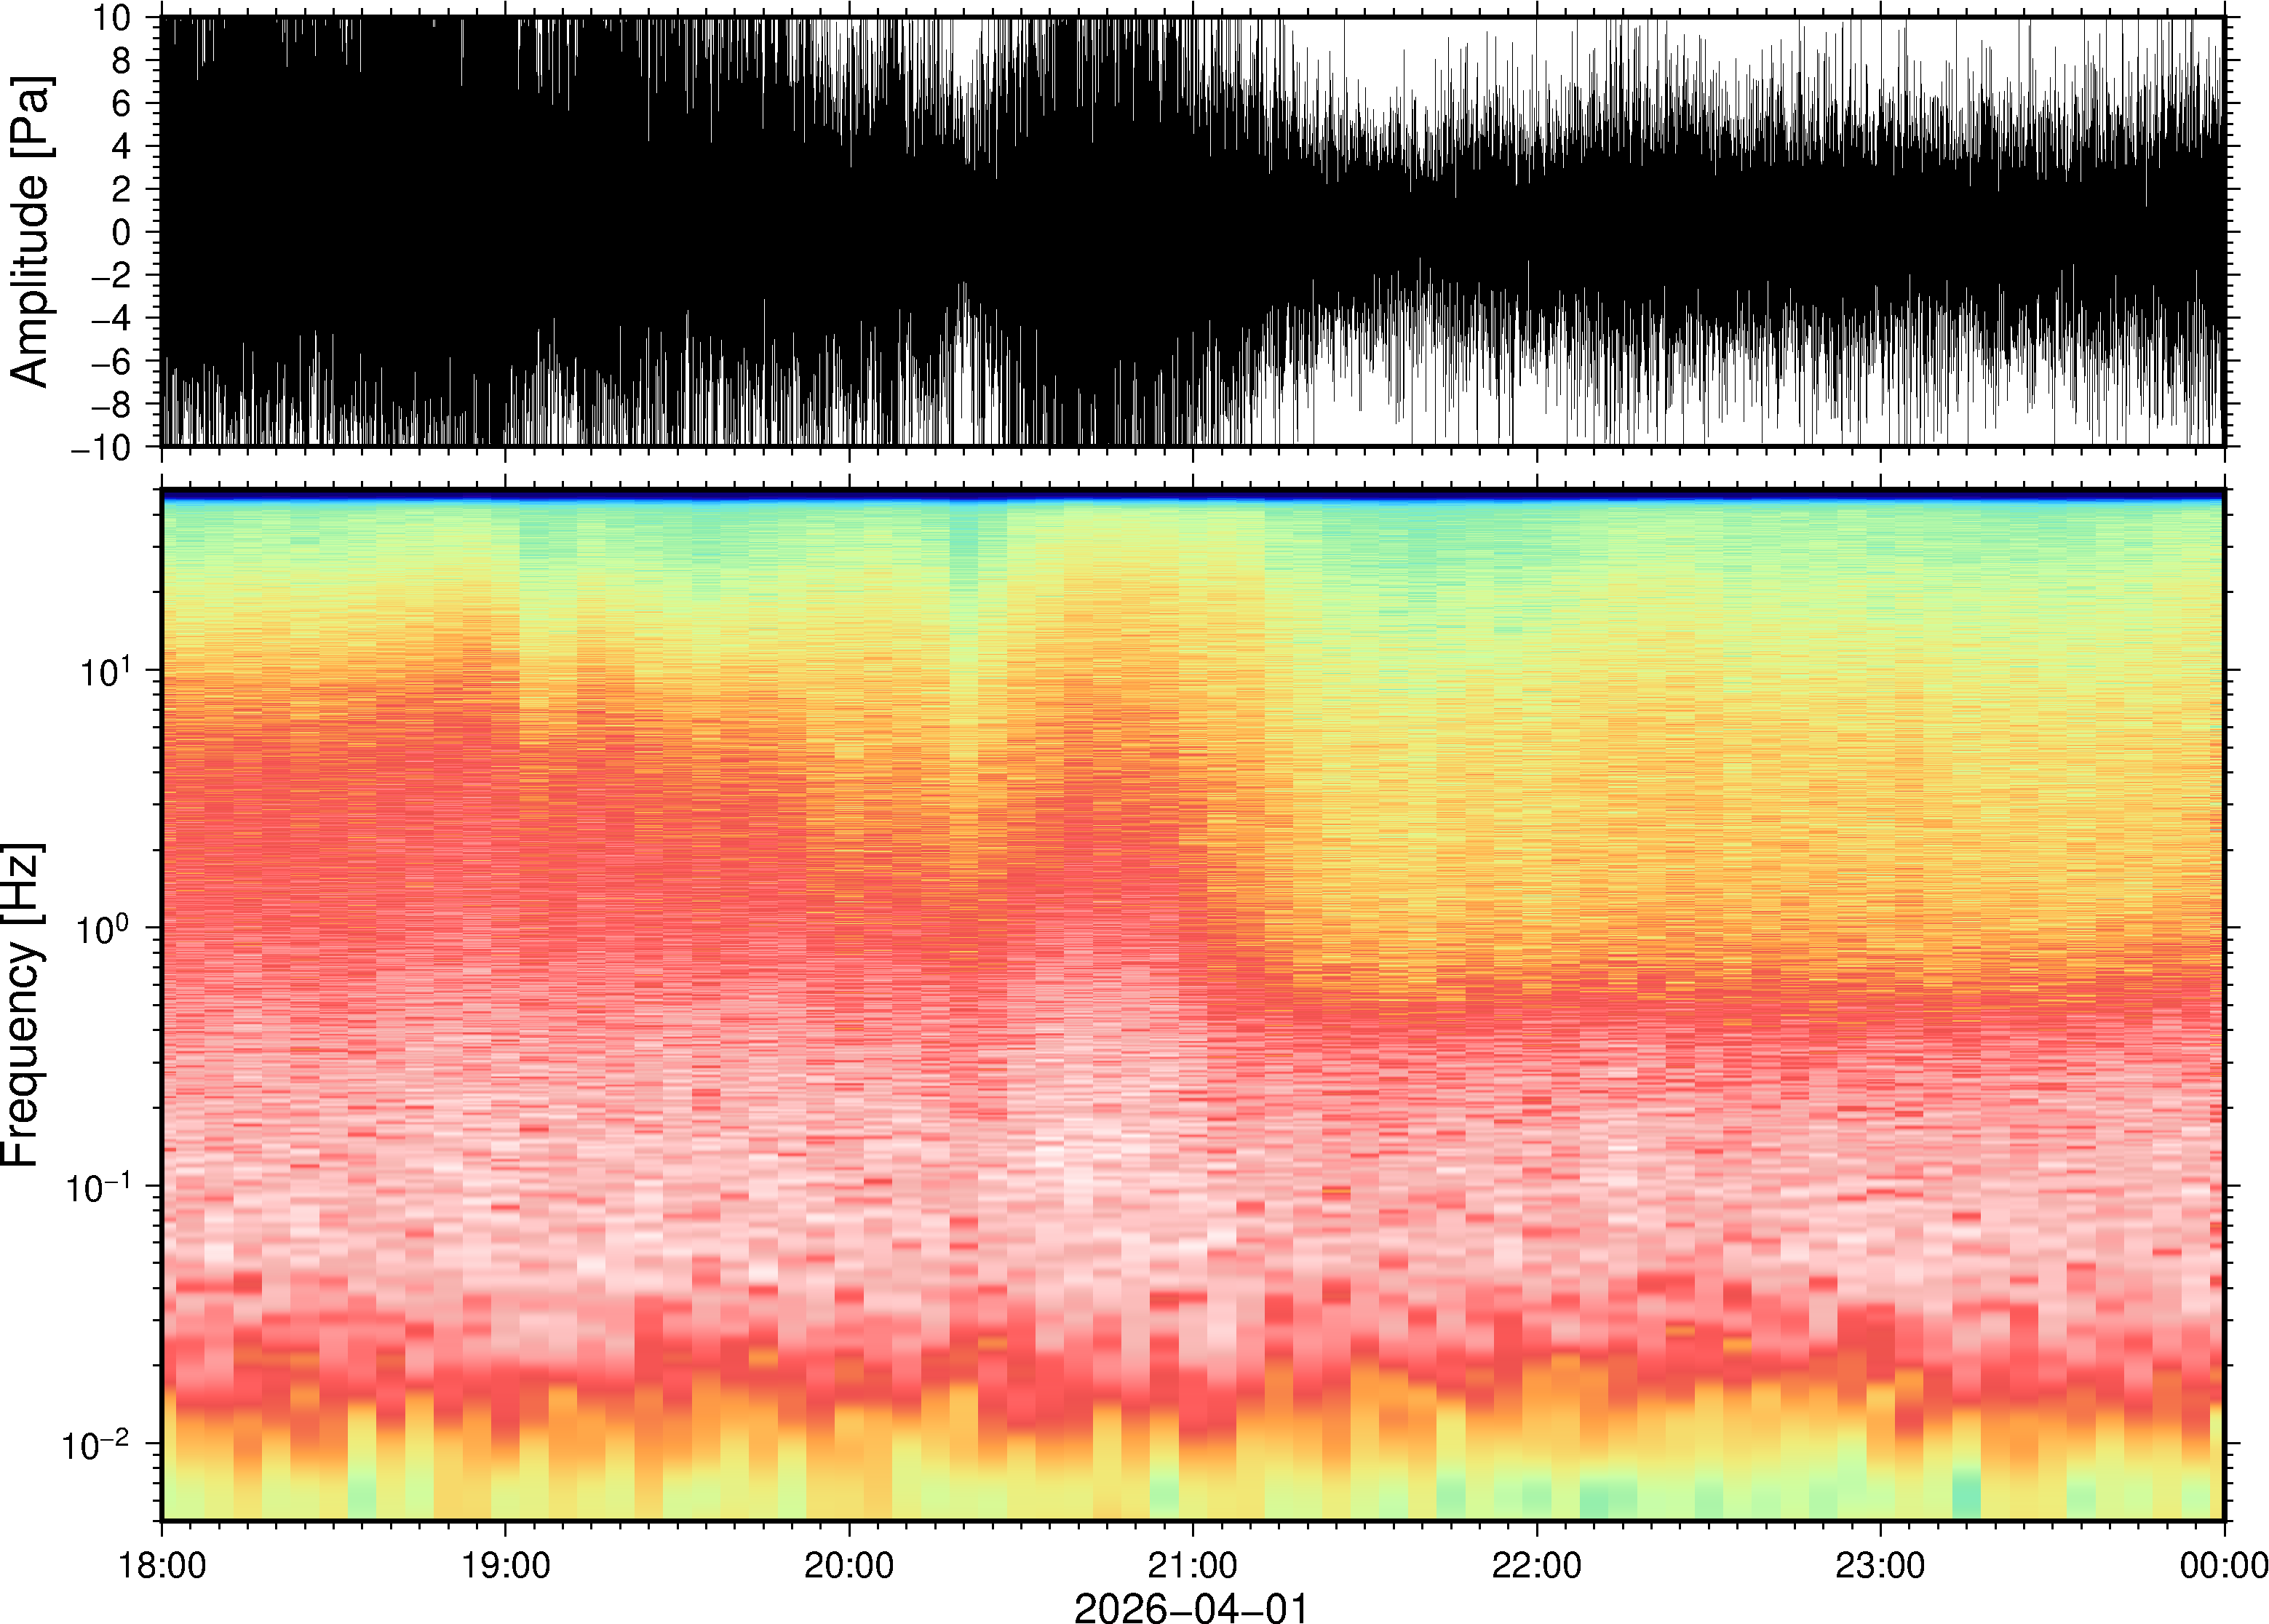Click the 18:00 time axis label
This screenshot has height=1624, width=2269.
tap(162, 1565)
